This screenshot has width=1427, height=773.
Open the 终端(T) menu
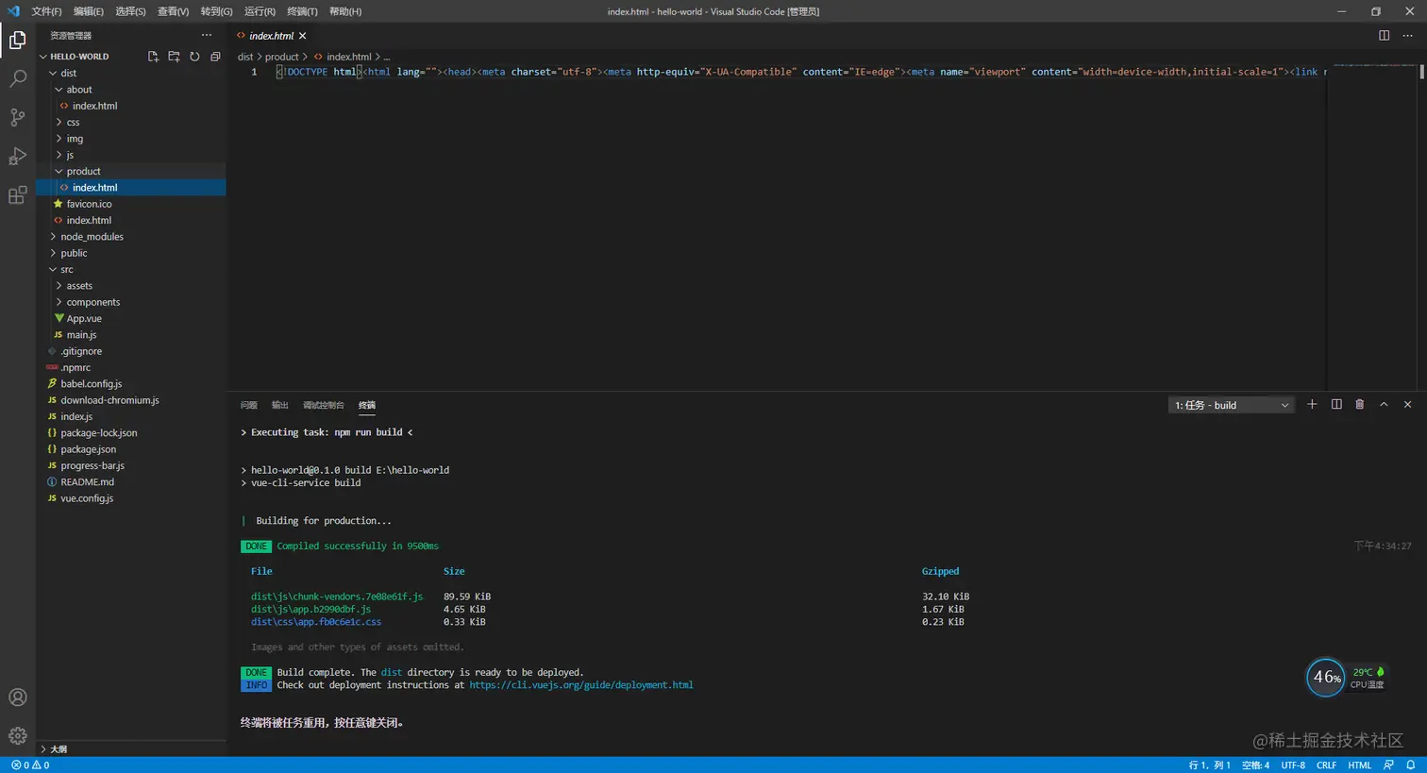(x=302, y=11)
